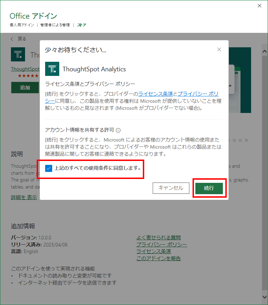Close the Office アドイン window
268x305 pixels.
(x=260, y=6)
